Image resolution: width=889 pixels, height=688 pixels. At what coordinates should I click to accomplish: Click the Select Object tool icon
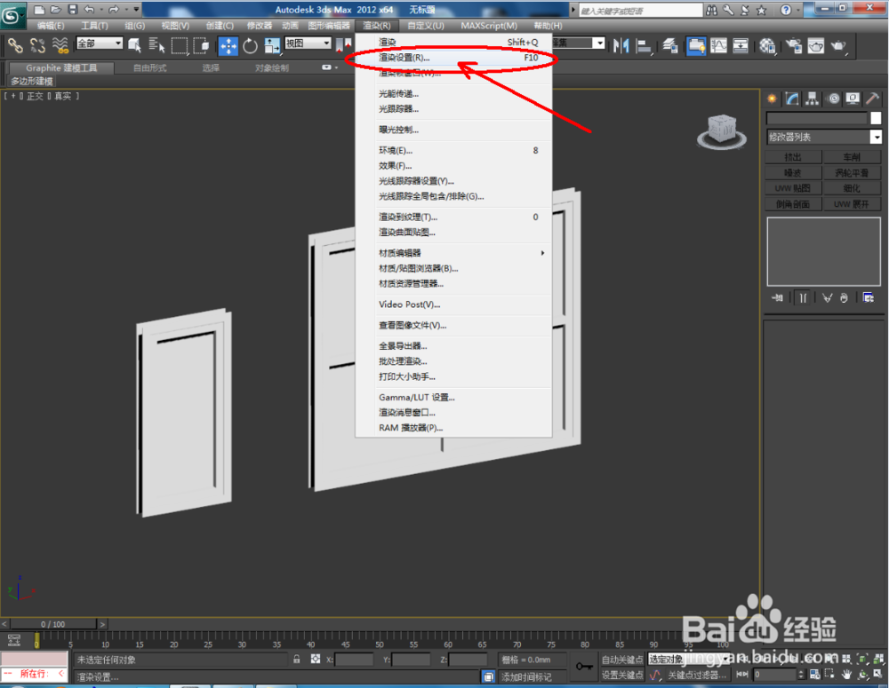point(135,45)
